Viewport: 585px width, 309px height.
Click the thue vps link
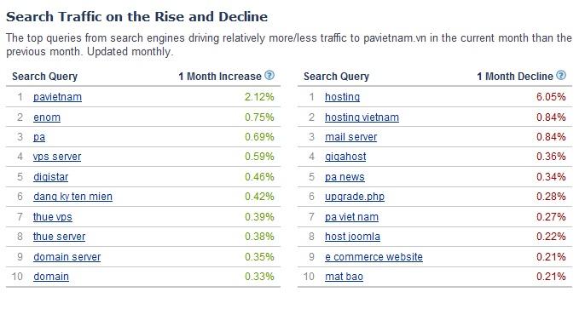point(53,217)
